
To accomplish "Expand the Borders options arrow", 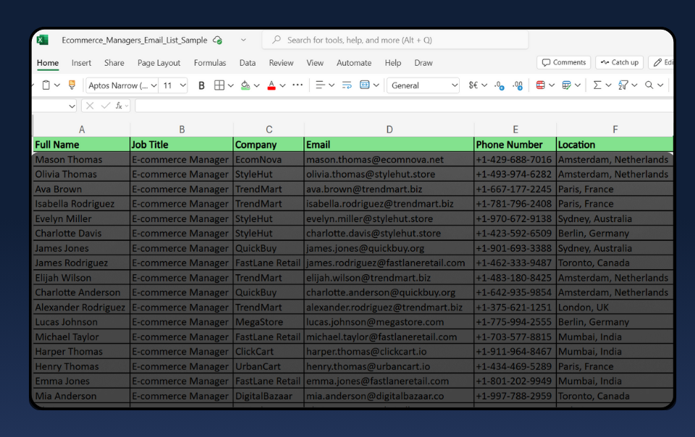I will point(230,85).
